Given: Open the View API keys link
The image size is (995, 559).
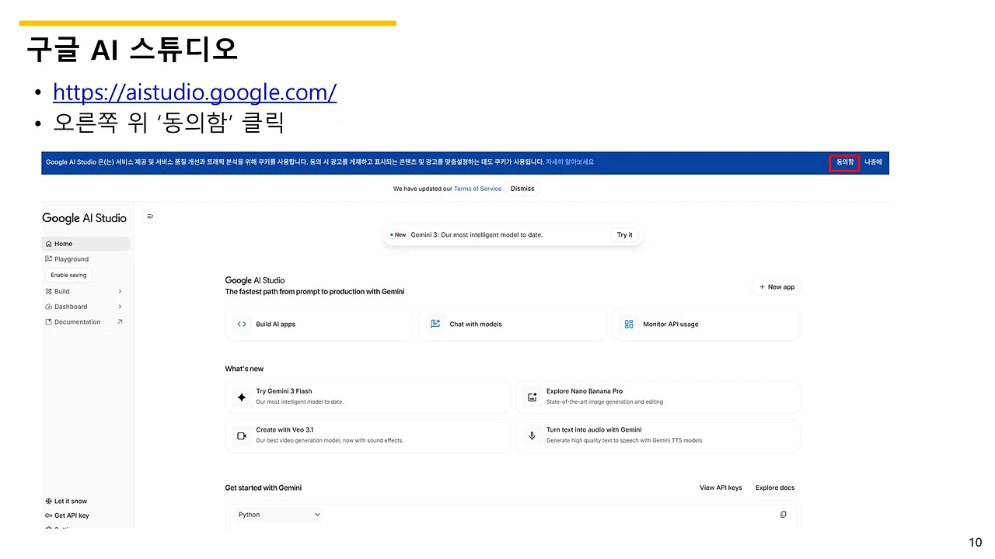Looking at the screenshot, I should [x=721, y=488].
